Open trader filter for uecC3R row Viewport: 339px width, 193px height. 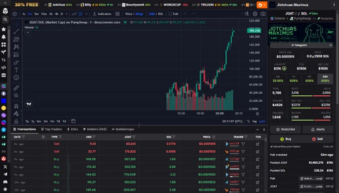point(243,144)
